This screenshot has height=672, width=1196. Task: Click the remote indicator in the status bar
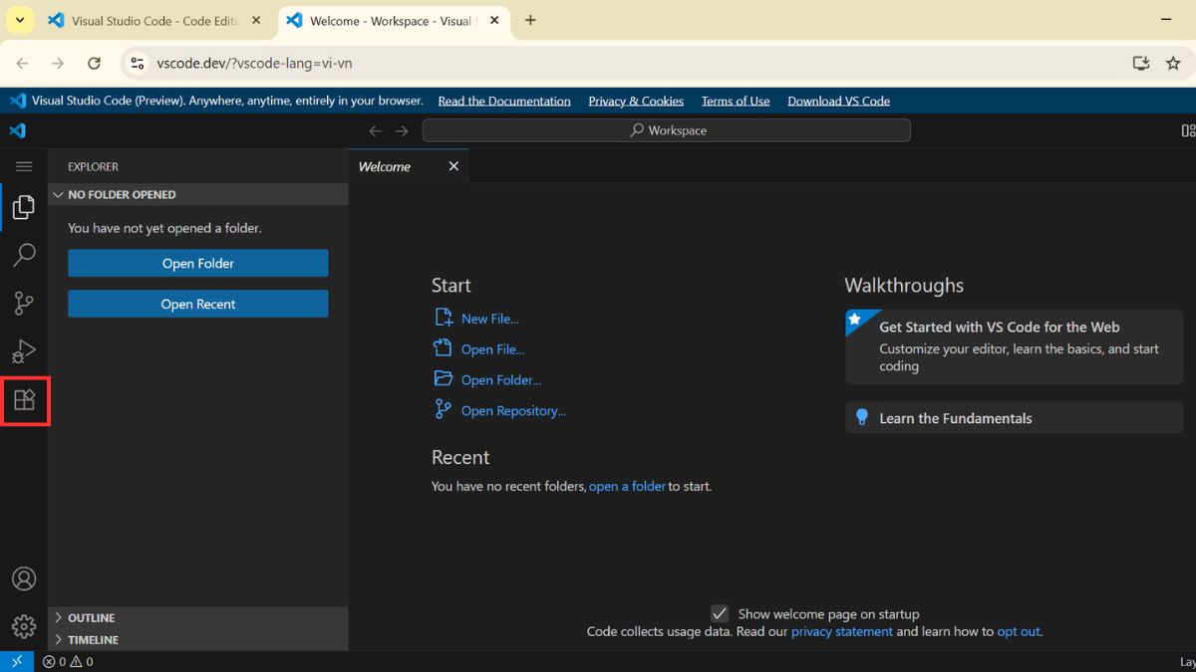[x=16, y=661]
